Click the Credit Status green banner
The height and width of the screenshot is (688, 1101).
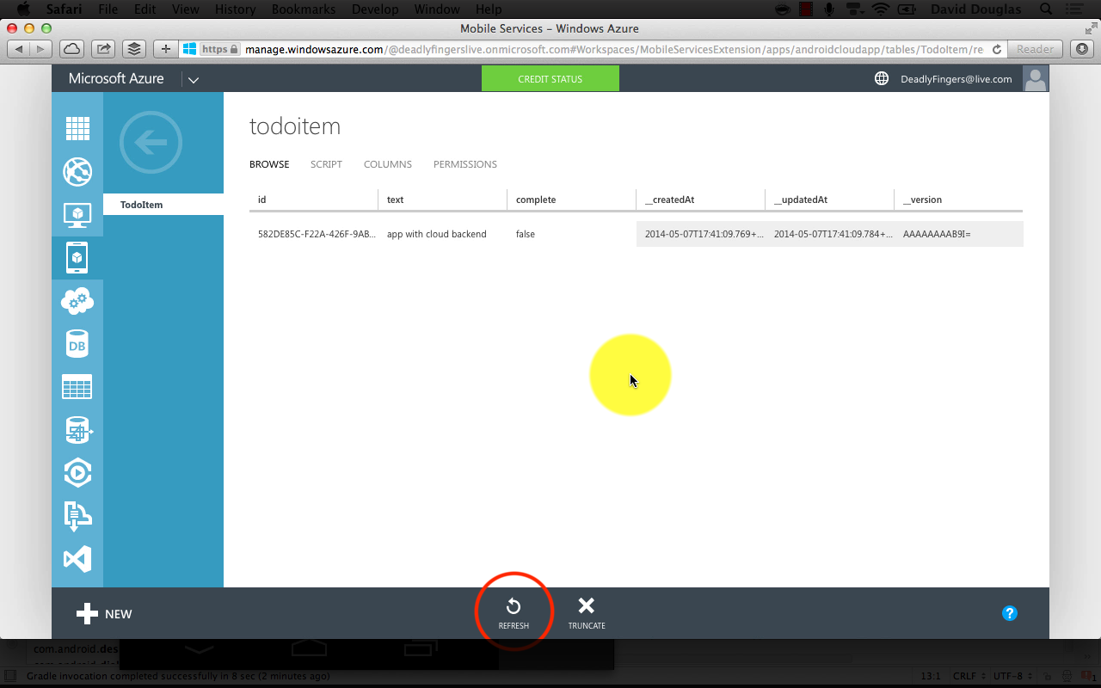pyautogui.click(x=550, y=78)
